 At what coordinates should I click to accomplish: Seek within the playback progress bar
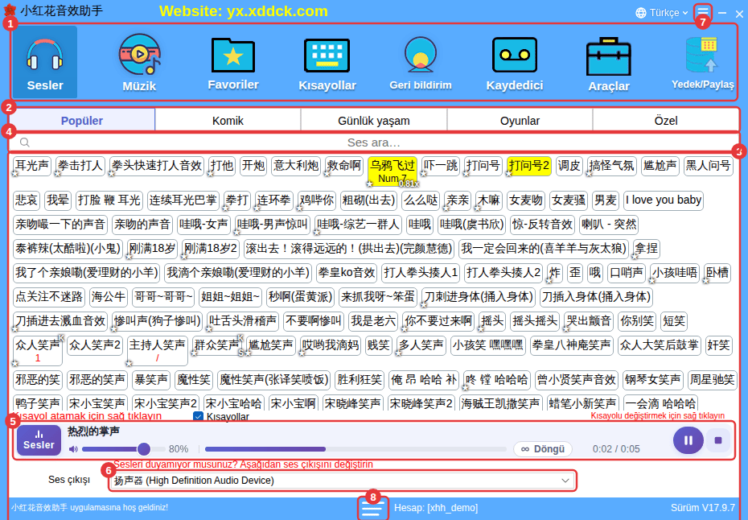point(356,449)
